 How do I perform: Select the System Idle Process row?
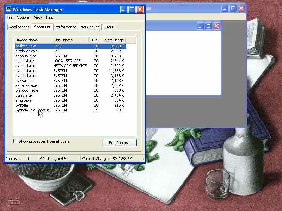[70, 110]
